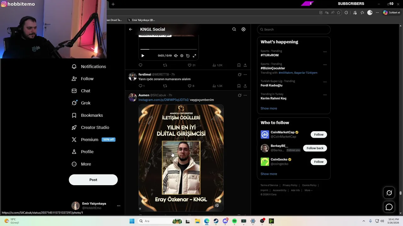Play the paused video
This screenshot has width=403, height=226.
pos(143,56)
